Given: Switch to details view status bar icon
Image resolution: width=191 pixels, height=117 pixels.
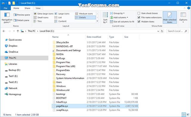Looking at the screenshot, I should [x=184, y=114].
